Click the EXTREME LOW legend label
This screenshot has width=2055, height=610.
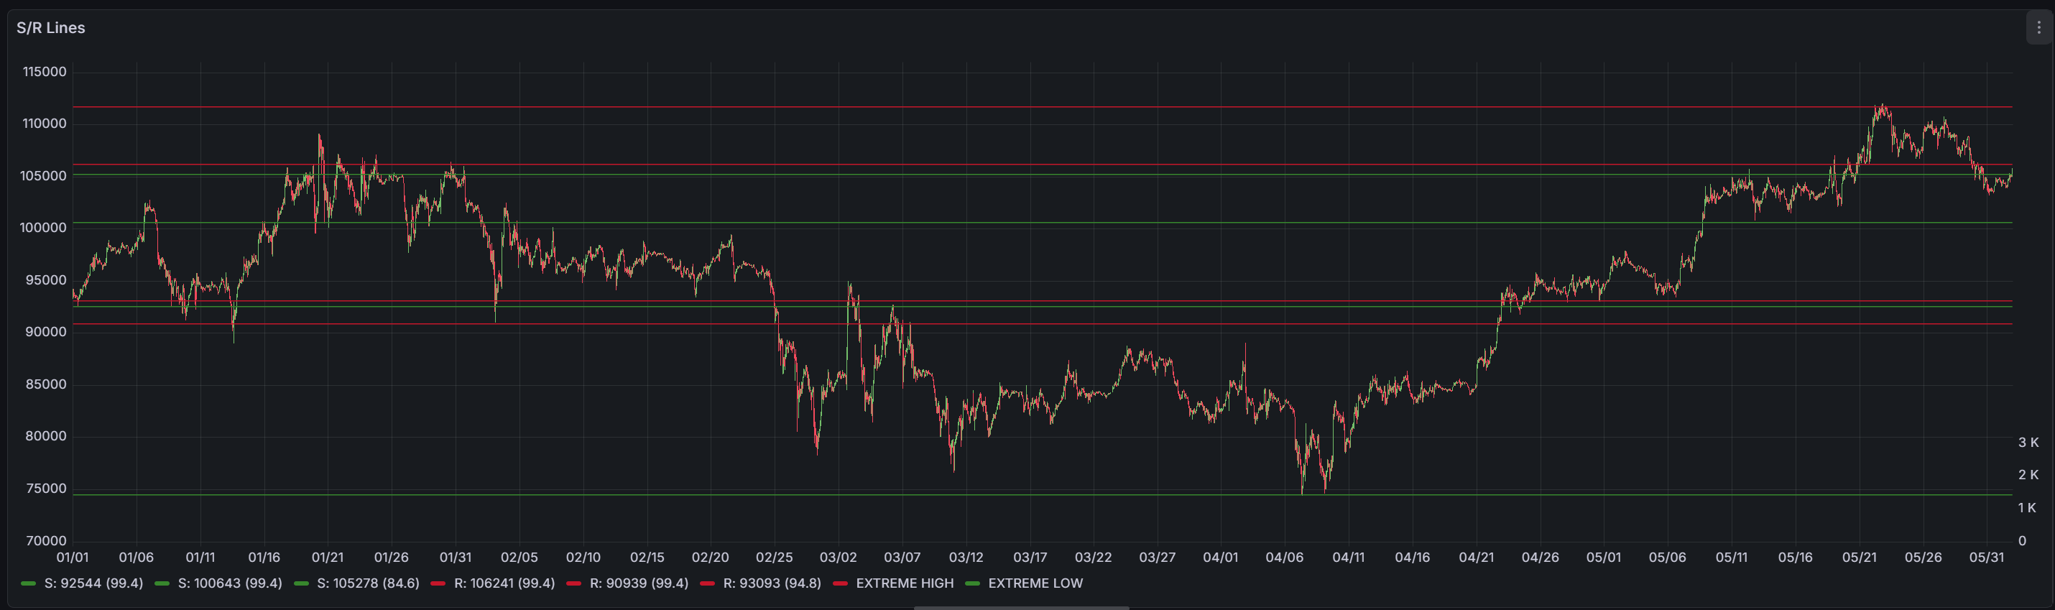[x=1035, y=583]
